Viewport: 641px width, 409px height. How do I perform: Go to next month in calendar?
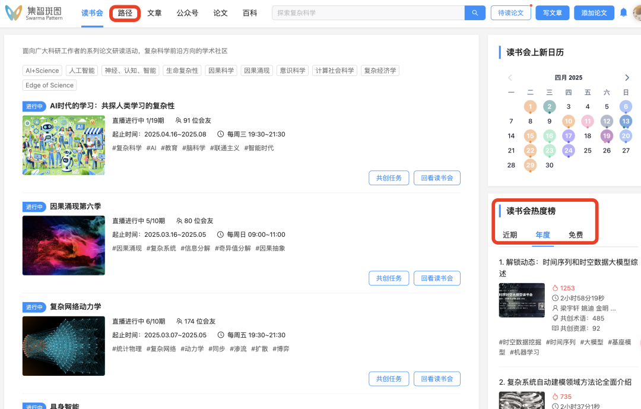627,78
